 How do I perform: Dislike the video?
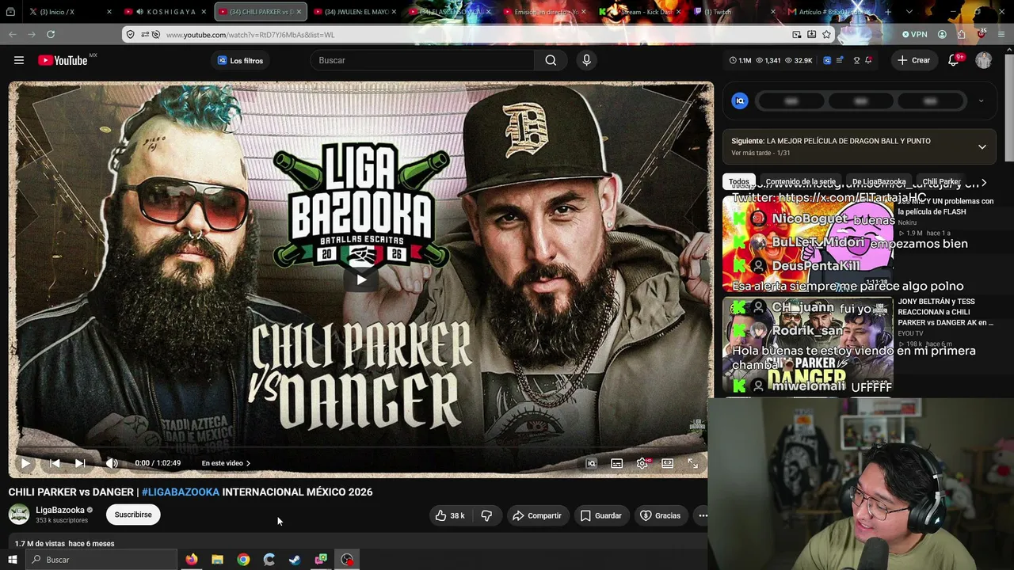pyautogui.click(x=486, y=515)
